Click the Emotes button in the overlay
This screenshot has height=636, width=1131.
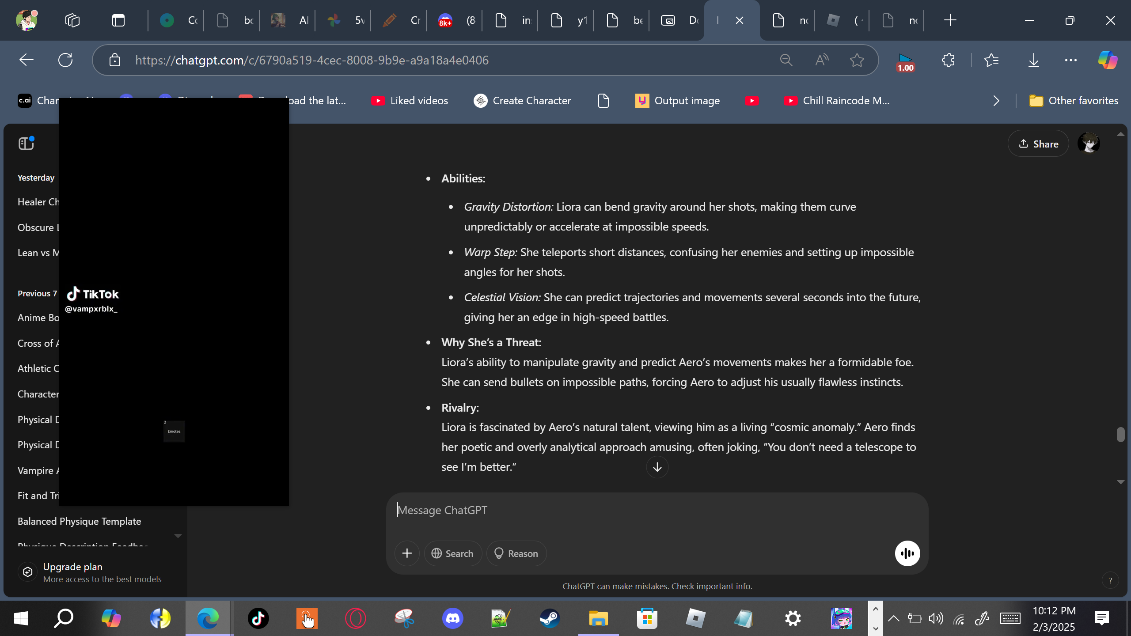coord(174,431)
